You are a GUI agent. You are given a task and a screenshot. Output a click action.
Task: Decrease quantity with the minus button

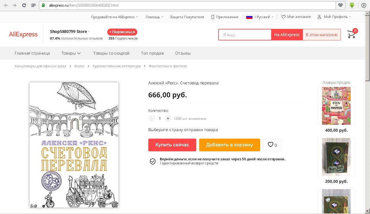152,118
